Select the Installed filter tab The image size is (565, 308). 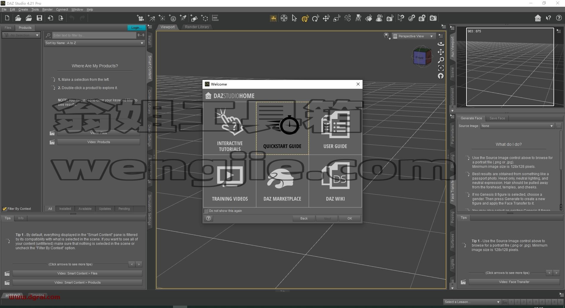[x=65, y=209]
